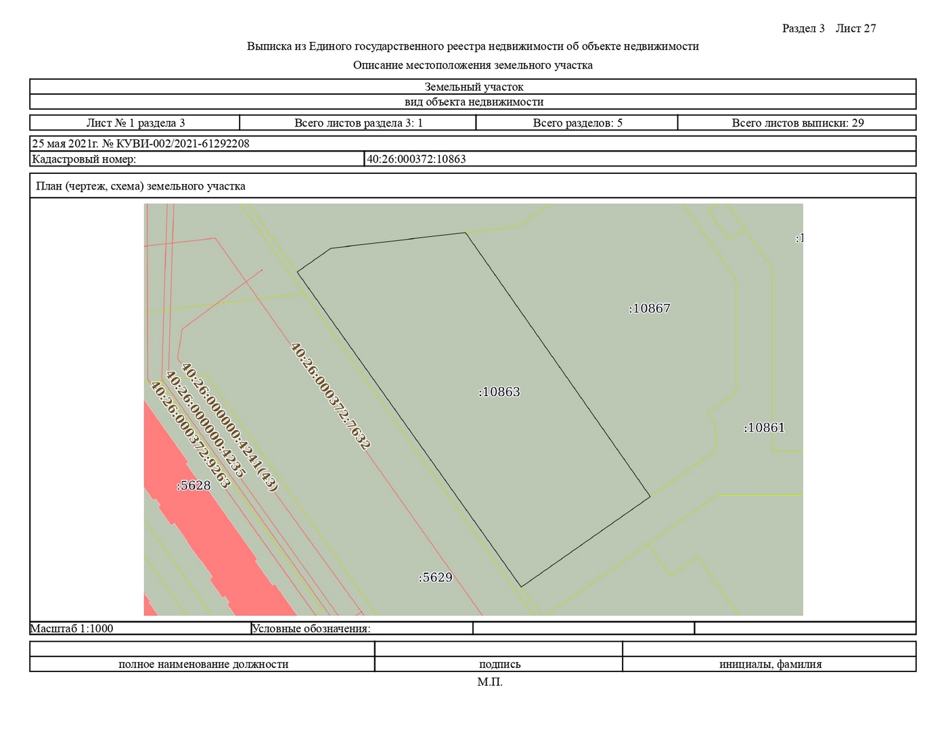Click the 'Лист № 1 раздела 3' cell
The width and height of the screenshot is (946, 731).
point(135,123)
